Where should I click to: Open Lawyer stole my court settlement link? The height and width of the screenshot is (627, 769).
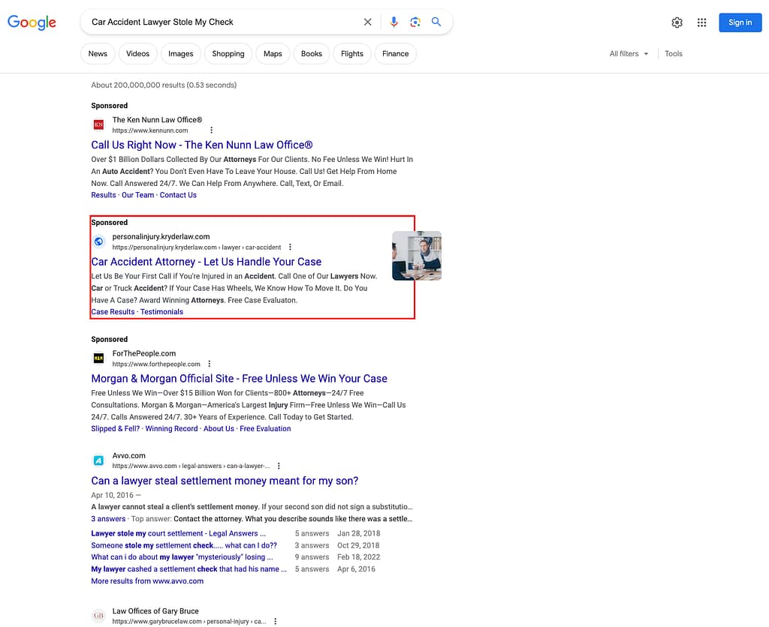pos(179,533)
